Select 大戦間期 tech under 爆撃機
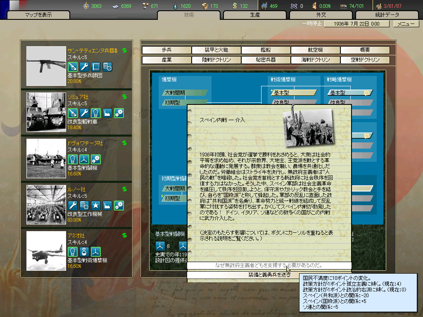The image size is (423, 317). pos(185,93)
